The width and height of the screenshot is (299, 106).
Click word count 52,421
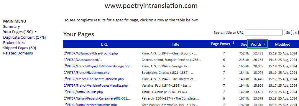tap(258, 53)
